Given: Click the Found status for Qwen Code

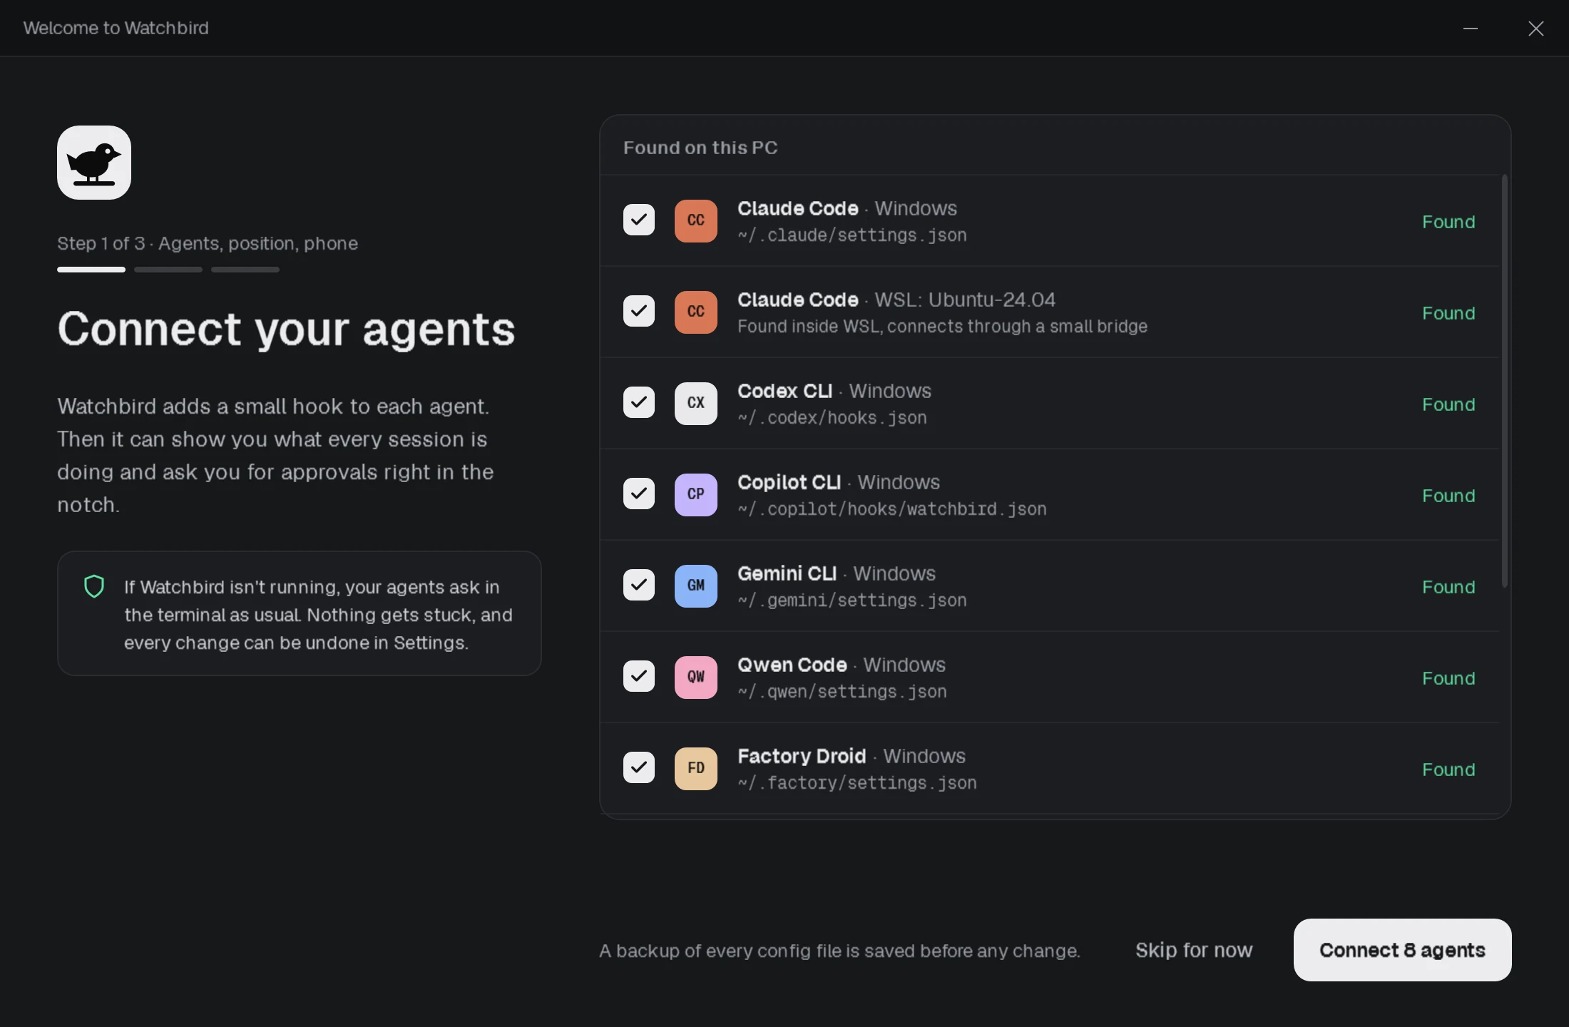Looking at the screenshot, I should click(1448, 678).
